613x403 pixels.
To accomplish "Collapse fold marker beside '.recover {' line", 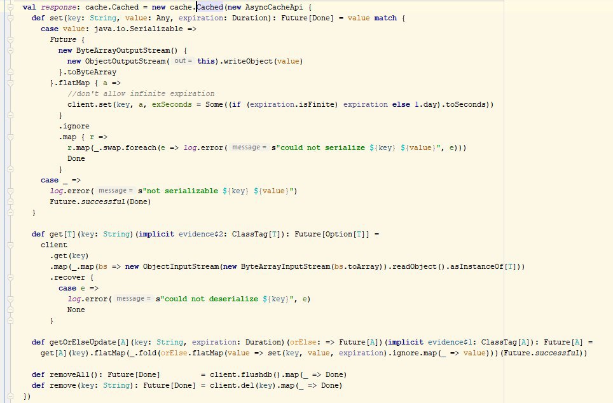I will [11, 278].
